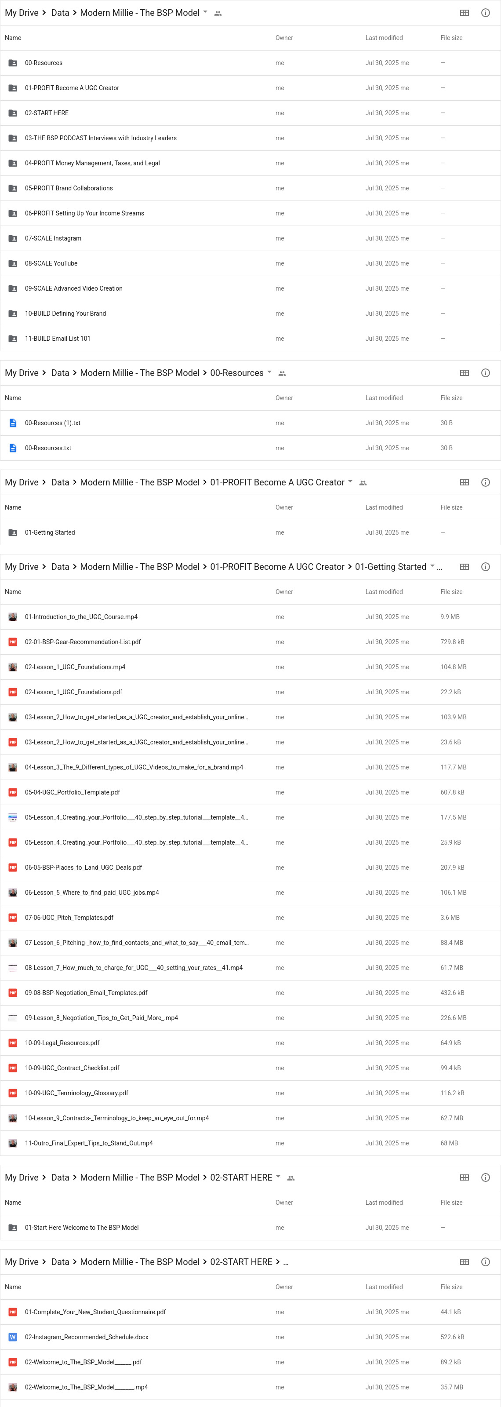The width and height of the screenshot is (501, 1407).
Task: Expand the dropdown arrow after the 00-Resources breadcrumb
Action: pyautogui.click(x=269, y=372)
